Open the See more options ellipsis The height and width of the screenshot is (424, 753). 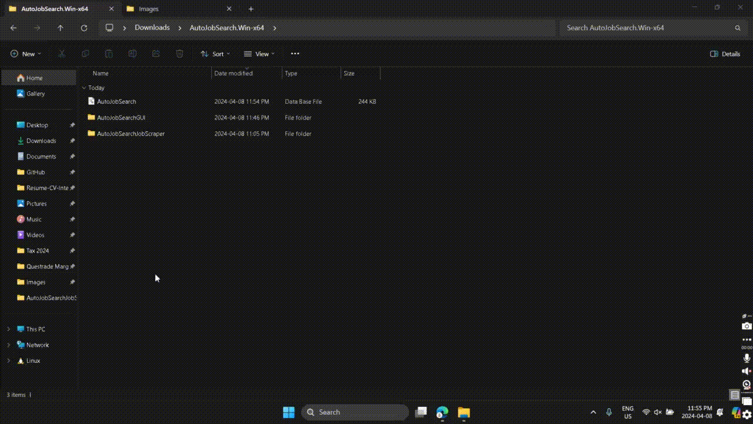[295, 54]
